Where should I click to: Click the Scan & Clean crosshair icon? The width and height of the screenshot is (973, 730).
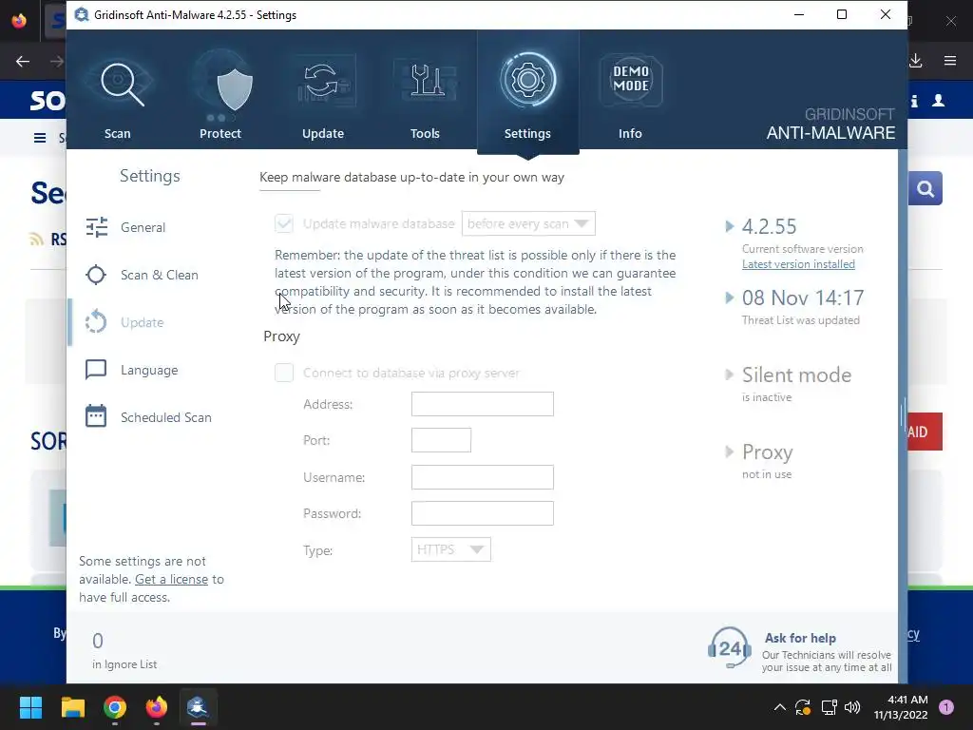[x=96, y=275]
